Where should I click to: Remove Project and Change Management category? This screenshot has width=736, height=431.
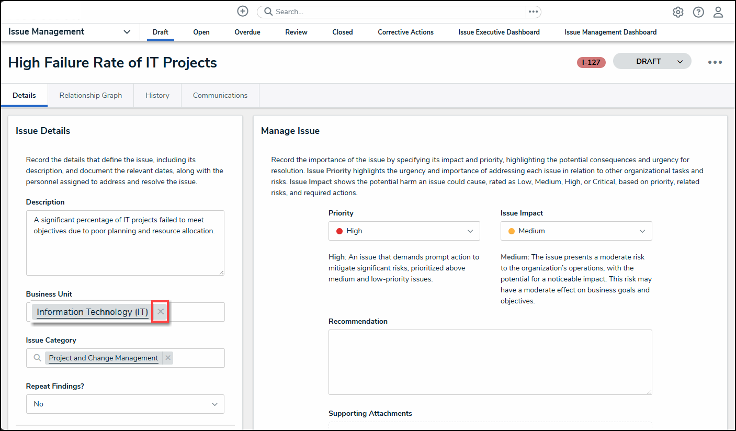tap(167, 358)
